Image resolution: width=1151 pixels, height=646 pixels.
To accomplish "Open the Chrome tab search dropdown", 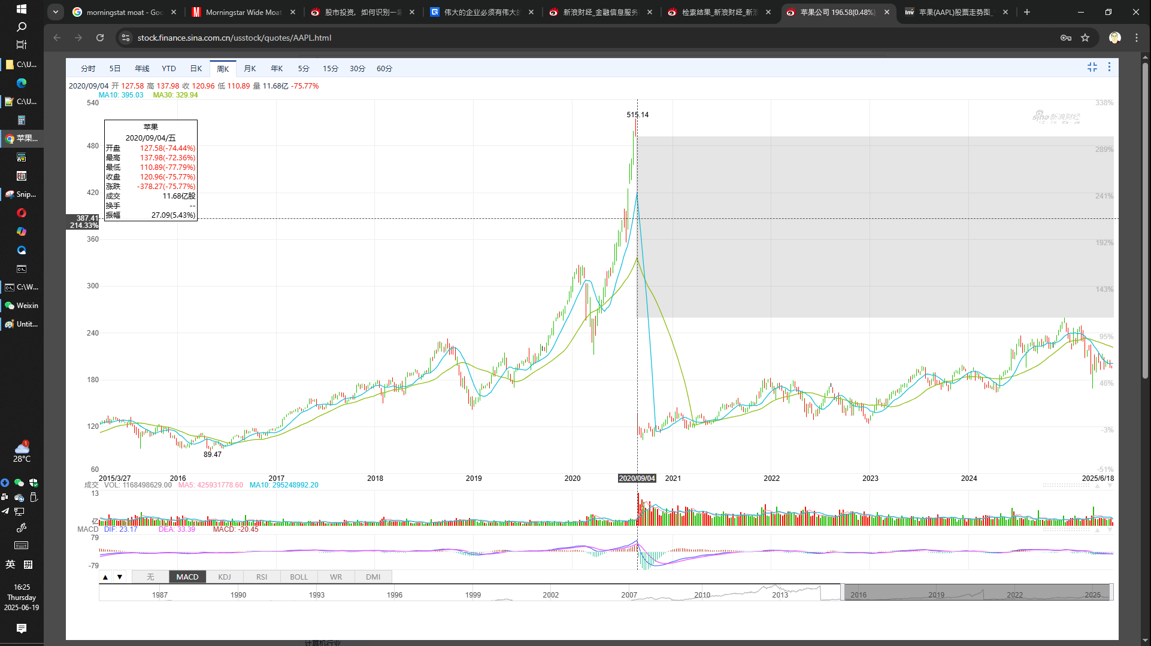I will [55, 12].
